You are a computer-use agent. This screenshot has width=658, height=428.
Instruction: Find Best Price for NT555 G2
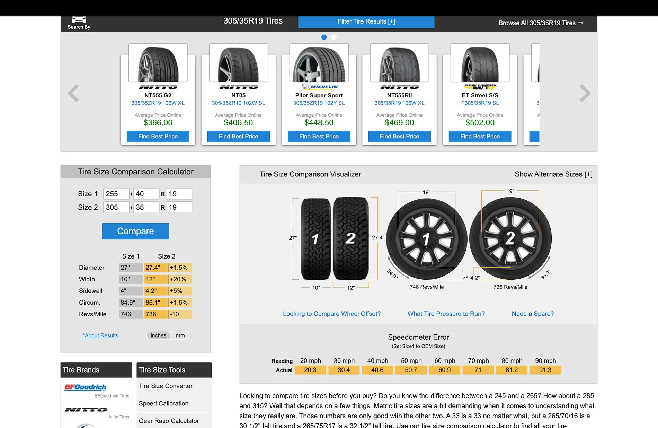tap(158, 137)
